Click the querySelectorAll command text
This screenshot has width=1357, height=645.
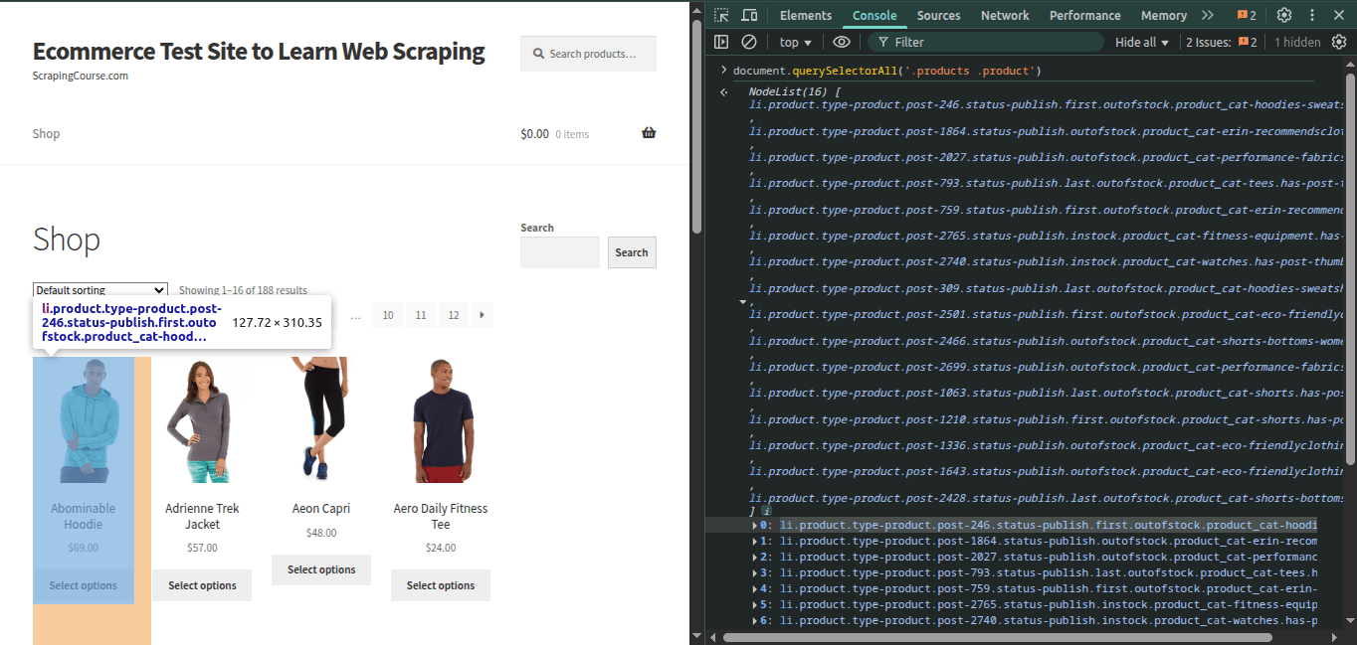coord(887,71)
